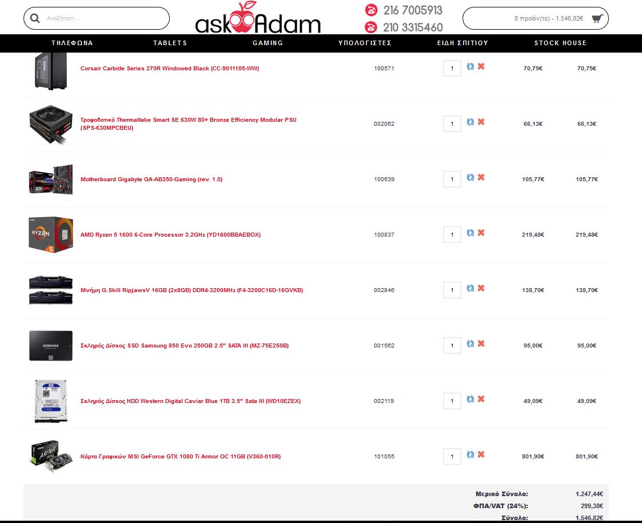Refresh quantity for Western Digital Caviar Blue HDD

(470, 399)
